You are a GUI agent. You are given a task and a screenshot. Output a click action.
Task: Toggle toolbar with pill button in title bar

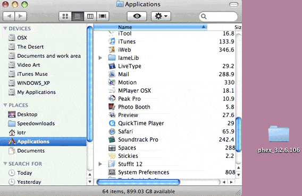pyautogui.click(x=233, y=4)
